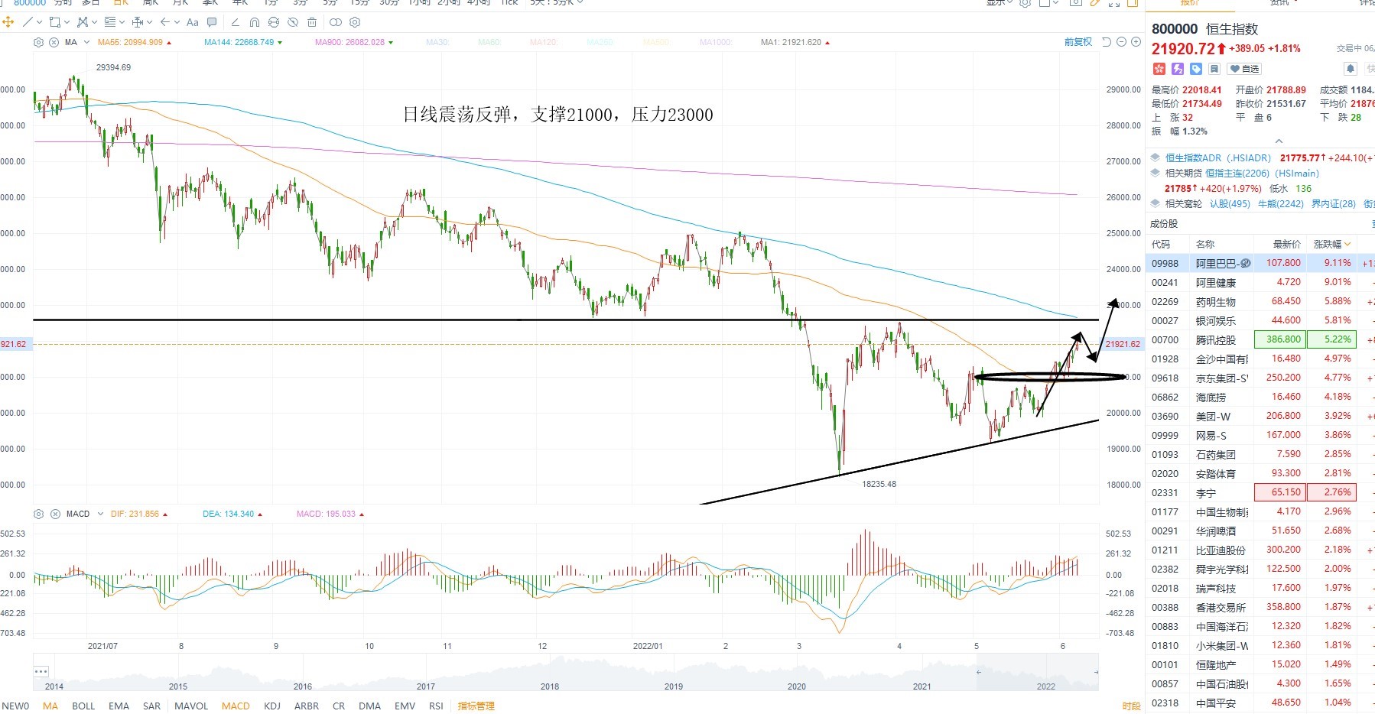This screenshot has width=1375, height=714.
Task: Open 涨跌幅 column sort dropdown
Action: point(1347,244)
